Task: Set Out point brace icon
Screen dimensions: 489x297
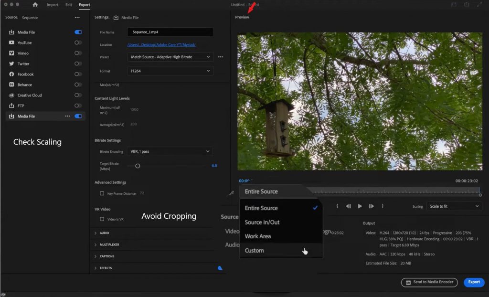Action: (x=383, y=206)
